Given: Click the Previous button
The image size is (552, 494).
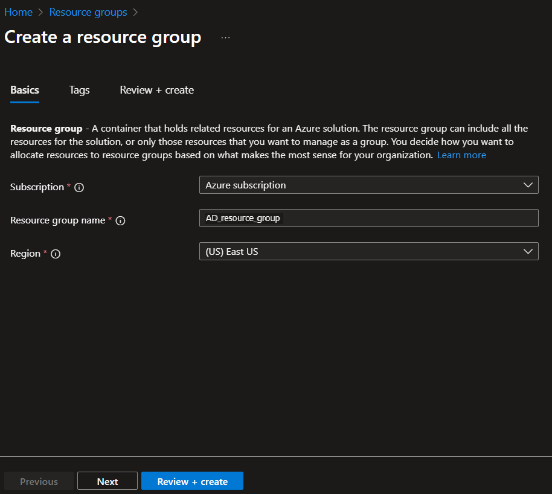Looking at the screenshot, I should [39, 481].
